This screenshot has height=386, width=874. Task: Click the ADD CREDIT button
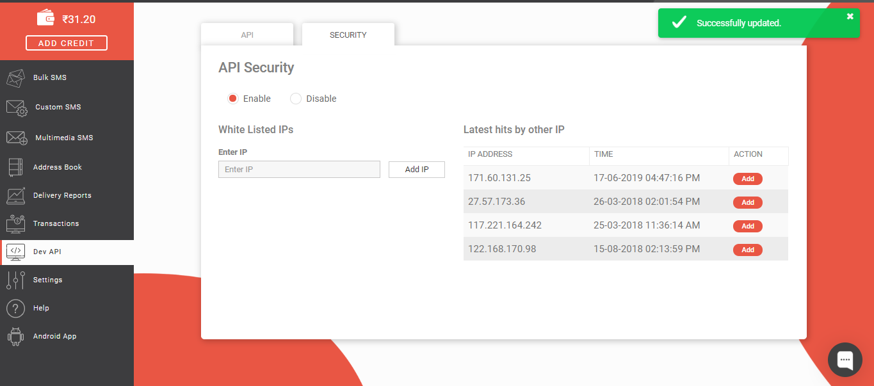coord(67,43)
